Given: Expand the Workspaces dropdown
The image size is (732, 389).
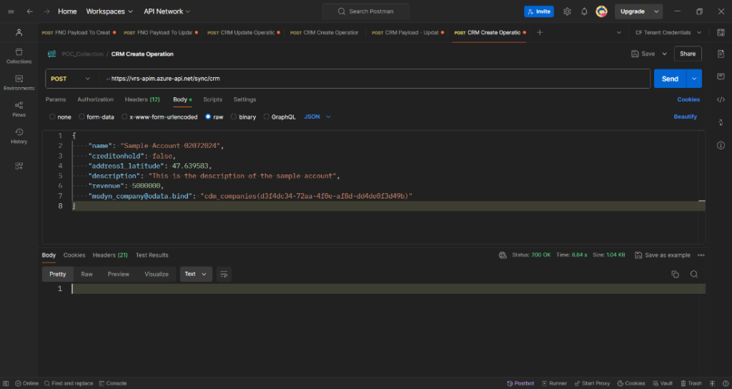Looking at the screenshot, I should coord(109,11).
